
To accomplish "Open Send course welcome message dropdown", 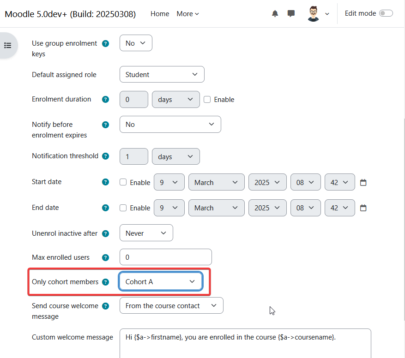I will (171, 305).
